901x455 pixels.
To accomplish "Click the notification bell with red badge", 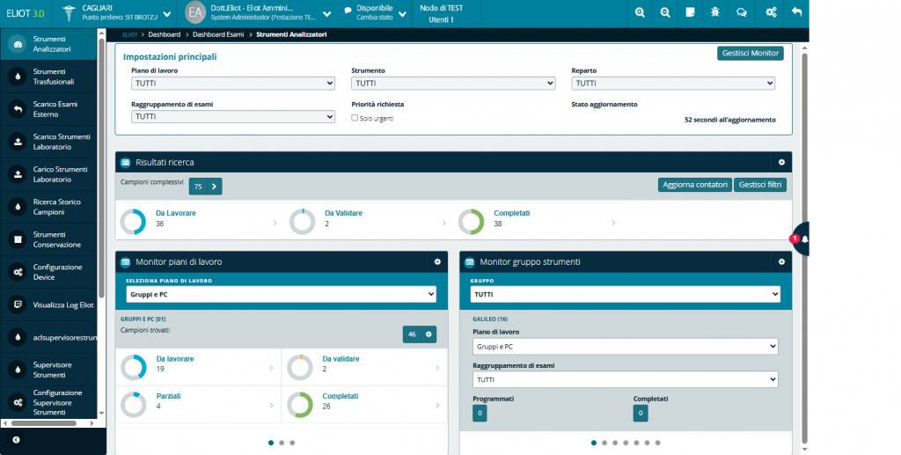I will (802, 239).
